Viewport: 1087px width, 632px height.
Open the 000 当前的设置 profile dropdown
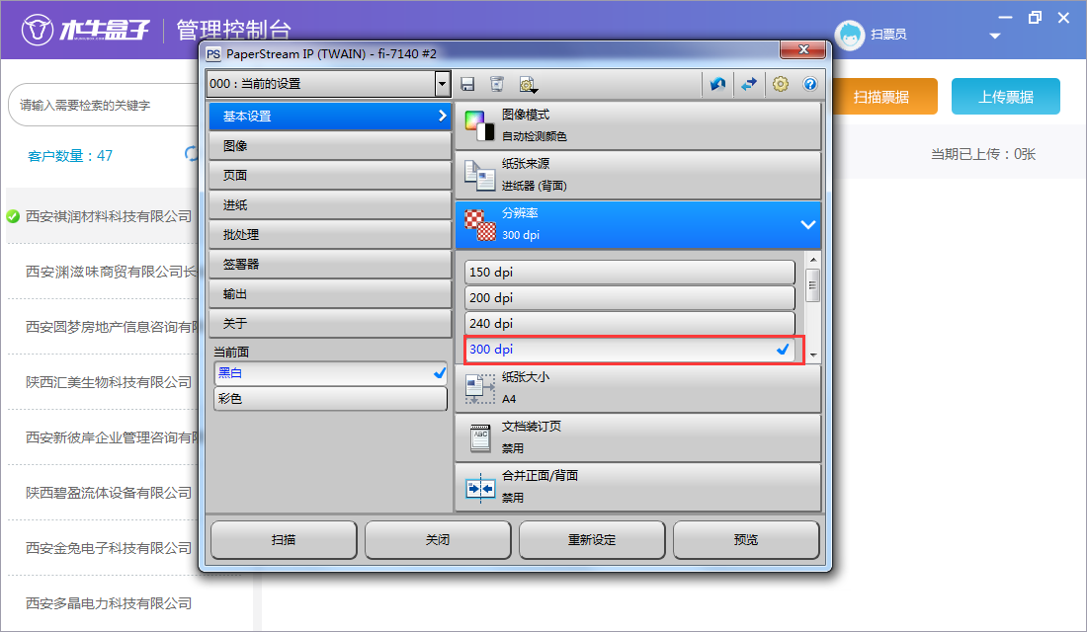[x=443, y=84]
